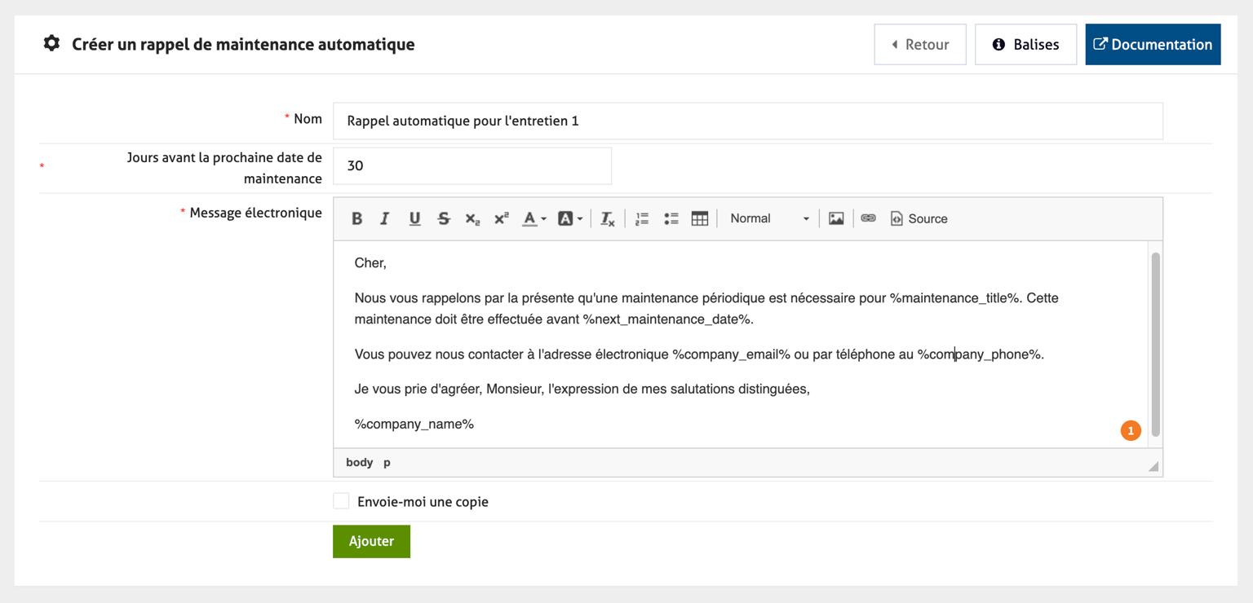Enable 'Envoie-moi une copie' checkbox

coord(341,501)
